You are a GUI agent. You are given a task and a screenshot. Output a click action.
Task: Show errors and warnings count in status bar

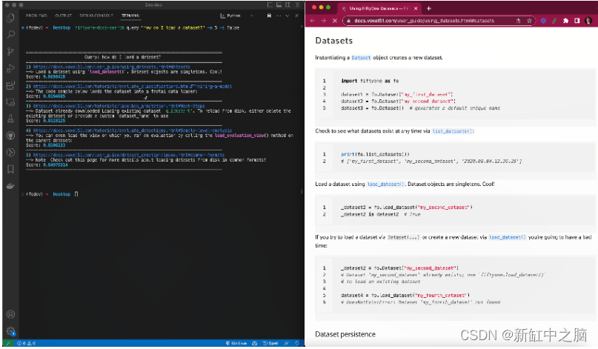pyautogui.click(x=27, y=343)
